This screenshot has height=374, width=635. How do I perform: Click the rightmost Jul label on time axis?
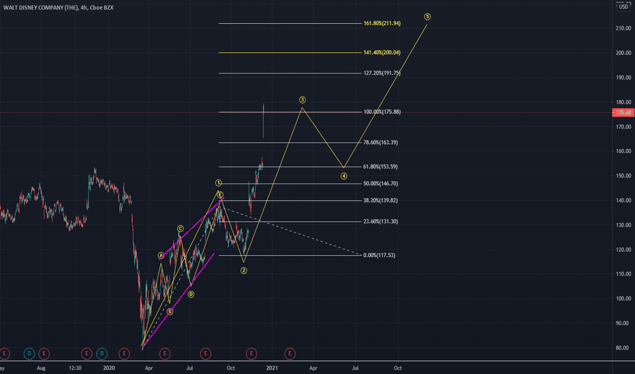click(x=355, y=369)
